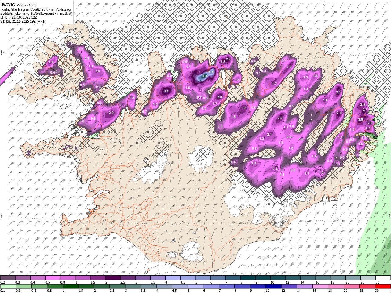The image size is (391, 293).
Task: Click the 15W longitude label on the top edge
Action: [x=323, y=2]
